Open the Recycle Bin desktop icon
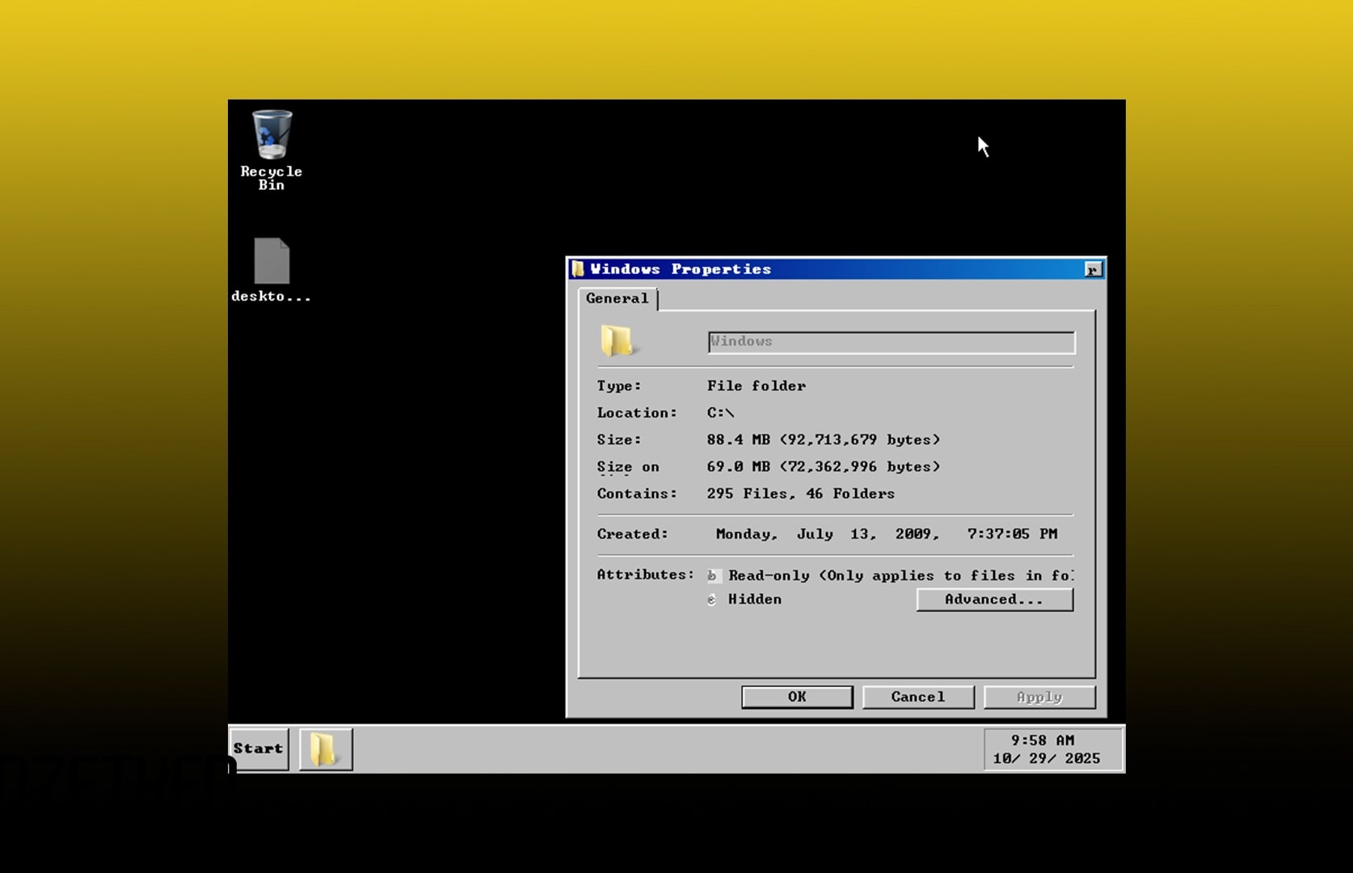The height and width of the screenshot is (873, 1353). pos(272,136)
